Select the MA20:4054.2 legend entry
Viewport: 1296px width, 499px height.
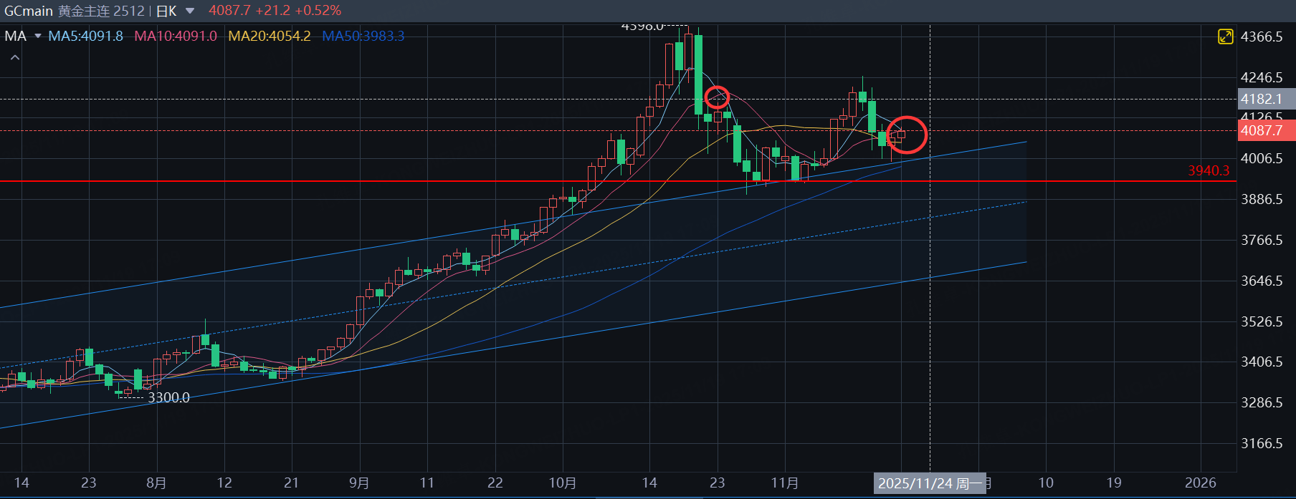[270, 36]
